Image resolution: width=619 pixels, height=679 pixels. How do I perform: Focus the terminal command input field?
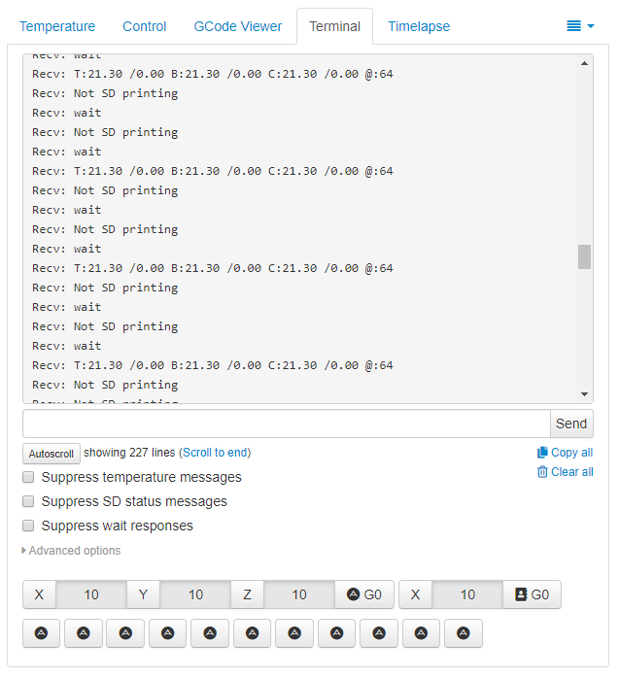(287, 424)
